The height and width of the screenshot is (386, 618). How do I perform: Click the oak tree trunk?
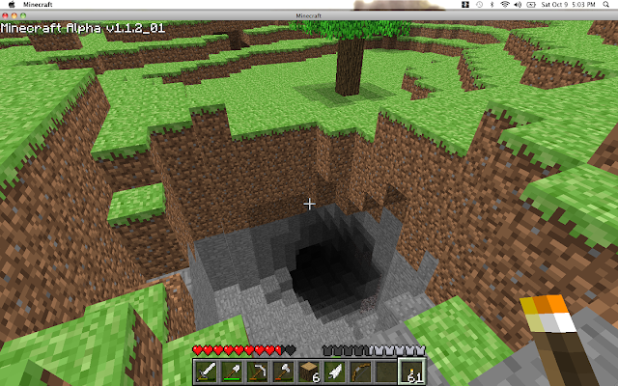click(x=350, y=66)
